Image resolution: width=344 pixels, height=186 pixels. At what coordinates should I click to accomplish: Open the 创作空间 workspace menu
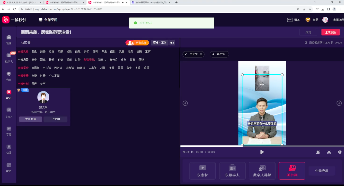tap(48, 20)
